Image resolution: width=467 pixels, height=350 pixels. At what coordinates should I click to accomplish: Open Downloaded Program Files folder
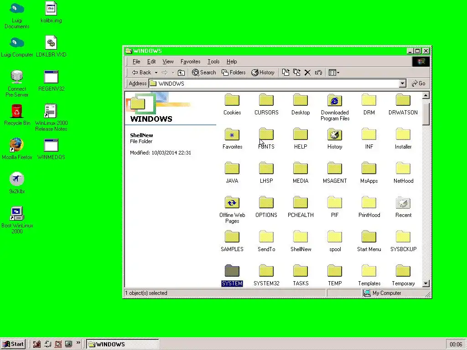pos(335,107)
